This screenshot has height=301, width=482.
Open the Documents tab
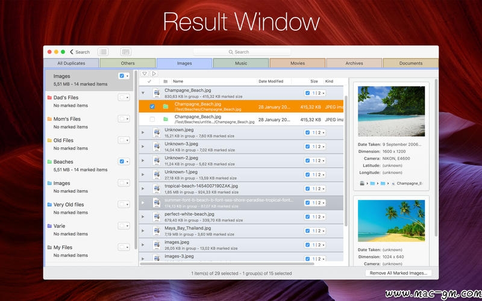coord(411,63)
